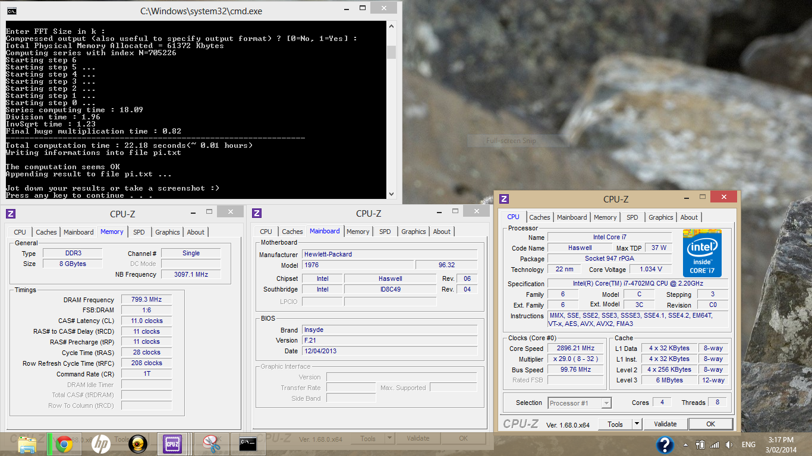Click the DRAM Frequency value 799.3 MHz
The height and width of the screenshot is (456, 812).
(146, 300)
